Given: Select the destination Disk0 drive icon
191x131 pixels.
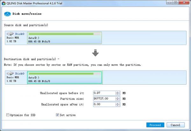Looking at the screenshot, I should click(x=10, y=73).
